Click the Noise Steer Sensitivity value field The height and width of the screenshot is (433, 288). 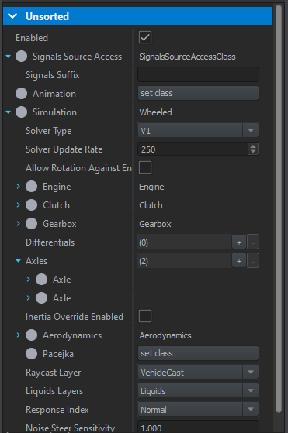point(199,427)
